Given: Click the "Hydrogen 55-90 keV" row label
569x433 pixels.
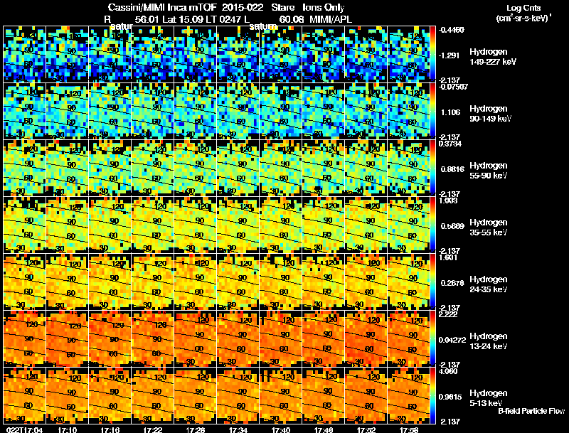Looking at the screenshot, I should tap(489, 171).
